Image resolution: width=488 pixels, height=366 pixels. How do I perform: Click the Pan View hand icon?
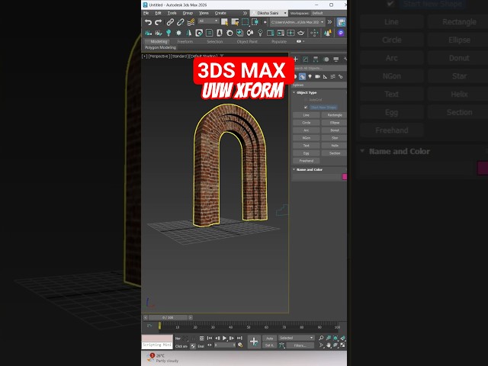point(329,345)
